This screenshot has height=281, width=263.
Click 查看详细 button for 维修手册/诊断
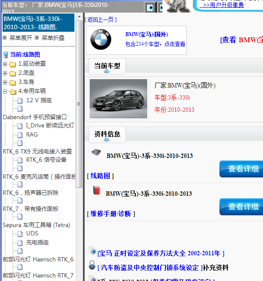tap(241, 207)
